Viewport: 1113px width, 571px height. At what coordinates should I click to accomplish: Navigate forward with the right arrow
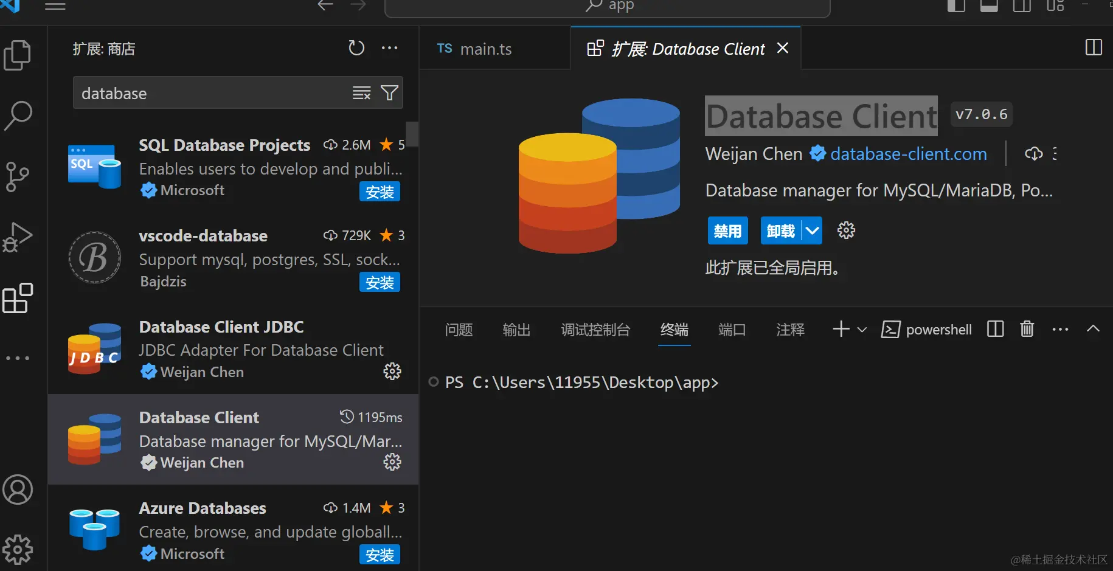coord(358,5)
